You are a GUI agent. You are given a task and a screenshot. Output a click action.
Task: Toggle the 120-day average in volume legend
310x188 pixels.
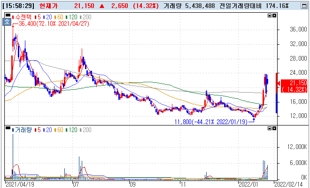[71, 130]
